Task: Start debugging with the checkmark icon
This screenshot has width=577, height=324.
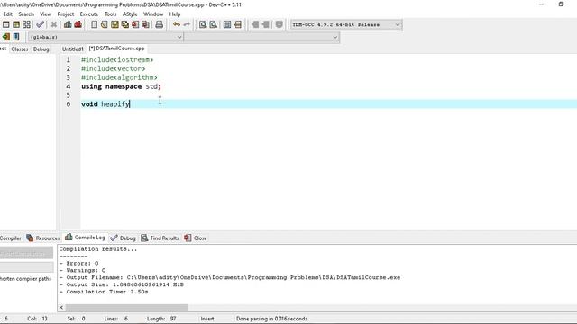Action: [x=40, y=24]
